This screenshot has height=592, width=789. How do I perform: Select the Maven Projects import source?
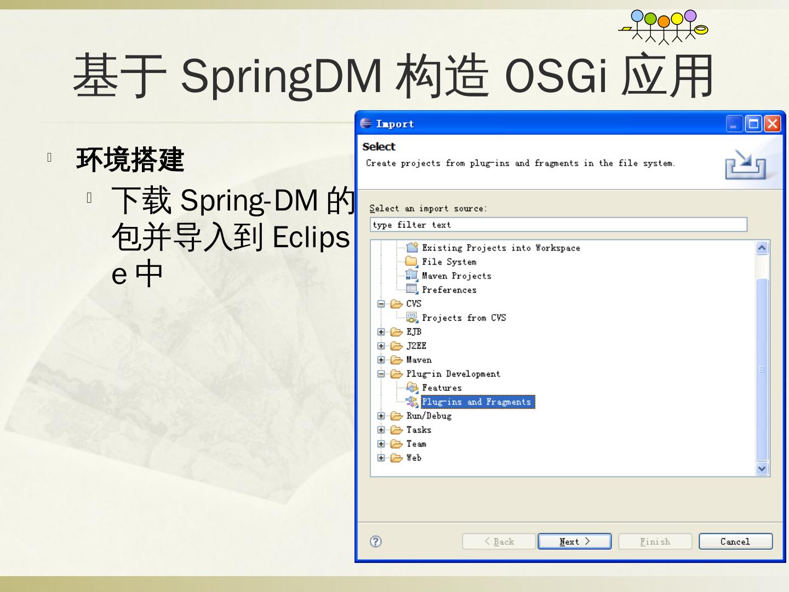(x=456, y=276)
